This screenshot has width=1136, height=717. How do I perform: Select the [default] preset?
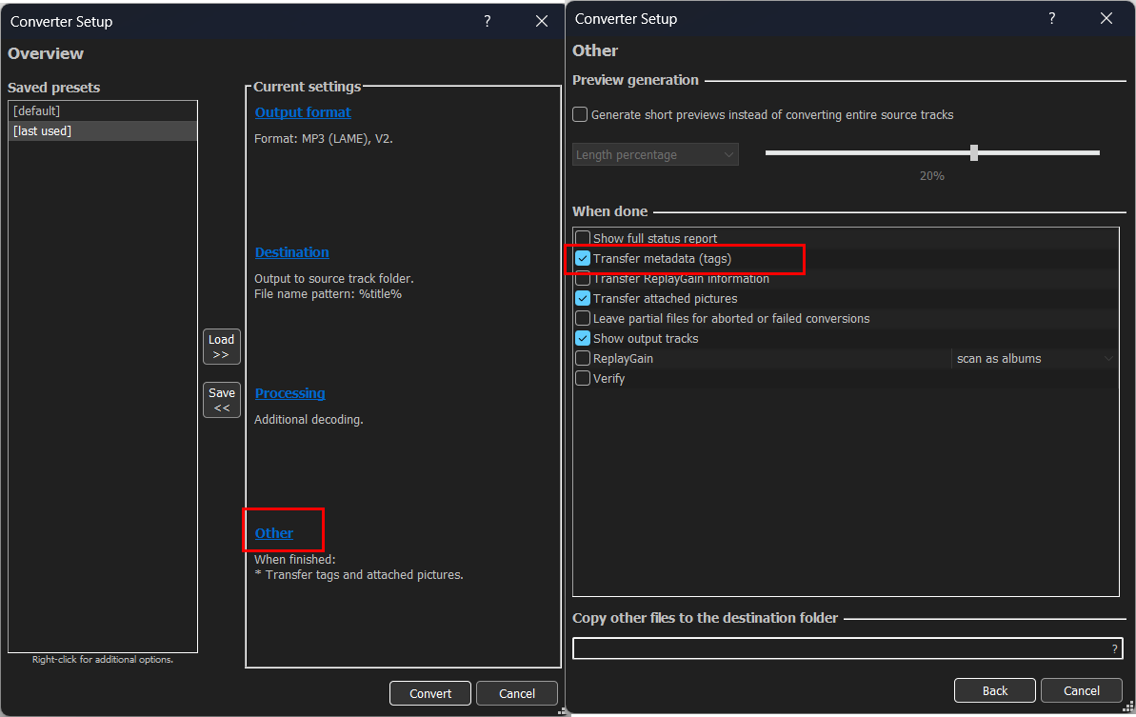102,110
